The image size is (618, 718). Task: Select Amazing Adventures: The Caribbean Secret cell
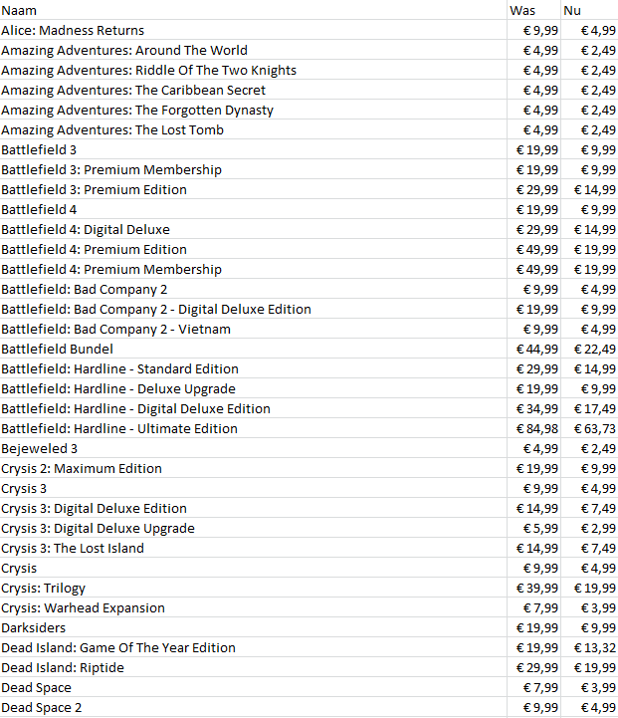[254, 90]
